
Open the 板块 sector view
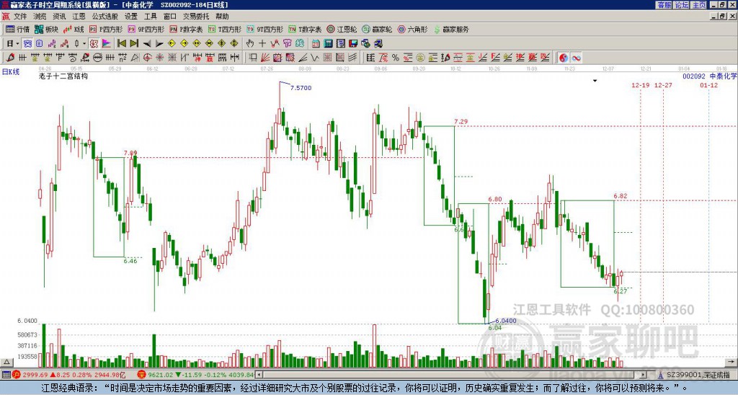click(47, 29)
